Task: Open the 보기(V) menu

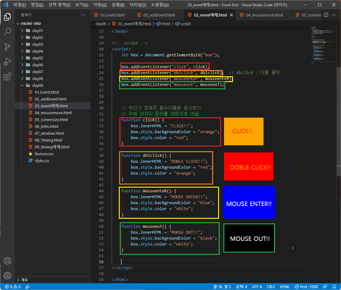Action: point(82,5)
